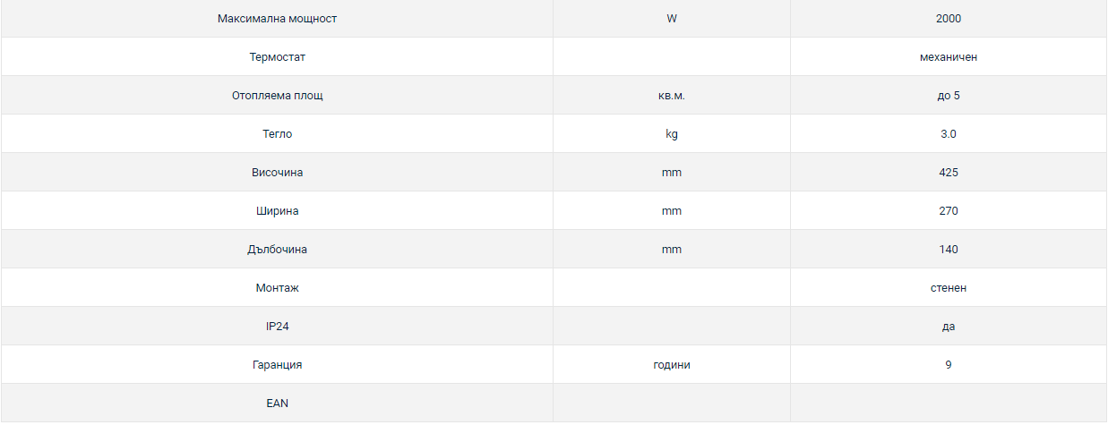Open the "IP24" label link
The image size is (1108, 425).
coord(277,327)
